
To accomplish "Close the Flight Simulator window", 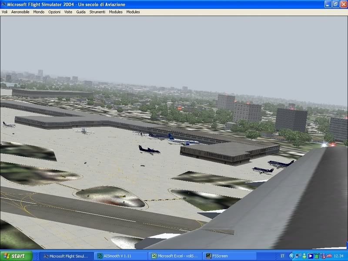I will pyautogui.click(x=344, y=4).
